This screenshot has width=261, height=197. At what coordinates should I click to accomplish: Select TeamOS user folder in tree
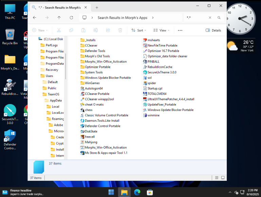click(51, 94)
